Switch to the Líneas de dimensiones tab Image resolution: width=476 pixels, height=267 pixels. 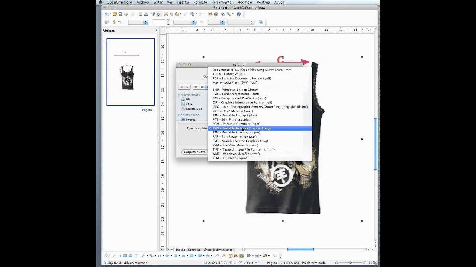pyautogui.click(x=218, y=250)
